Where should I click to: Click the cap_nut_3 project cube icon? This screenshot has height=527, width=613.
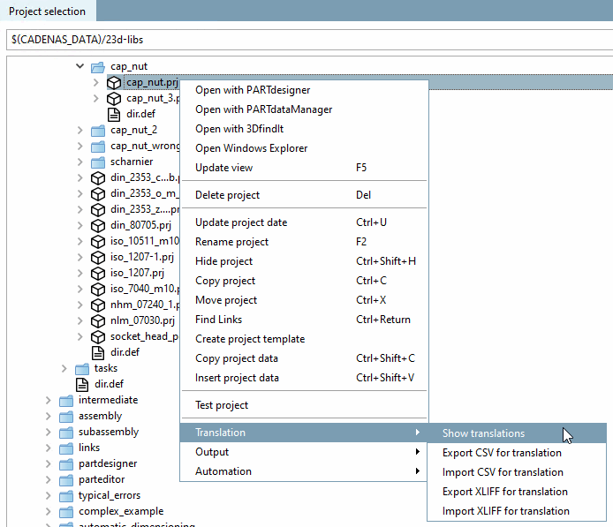(113, 98)
